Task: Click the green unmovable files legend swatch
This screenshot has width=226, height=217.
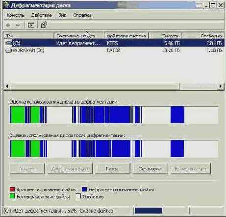Action: coord(12,196)
